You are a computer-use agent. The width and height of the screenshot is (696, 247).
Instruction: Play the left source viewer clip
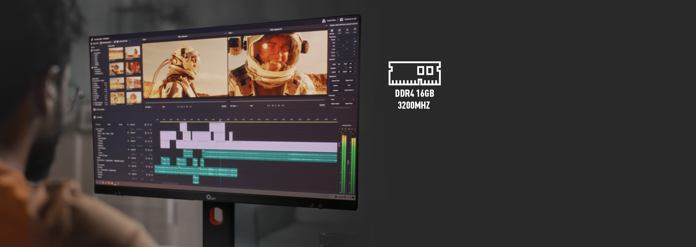[x=184, y=107]
